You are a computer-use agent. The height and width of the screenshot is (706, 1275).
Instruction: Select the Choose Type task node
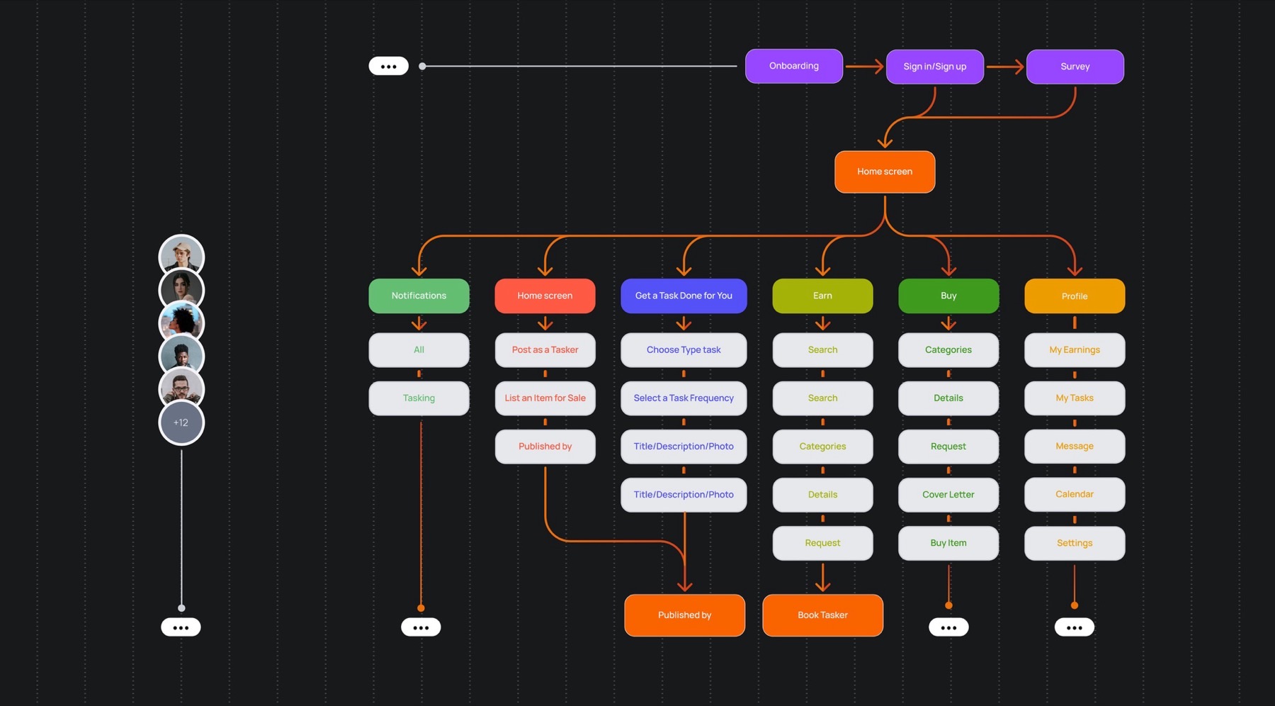click(684, 350)
